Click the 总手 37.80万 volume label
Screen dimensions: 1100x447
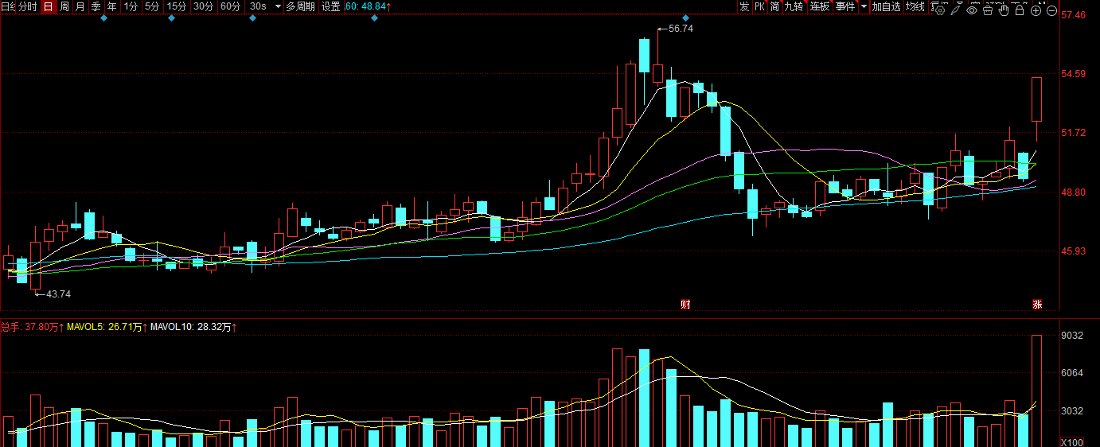[32, 327]
